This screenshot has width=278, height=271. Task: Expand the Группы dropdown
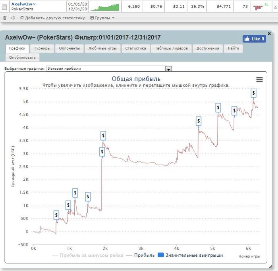pos(102,18)
